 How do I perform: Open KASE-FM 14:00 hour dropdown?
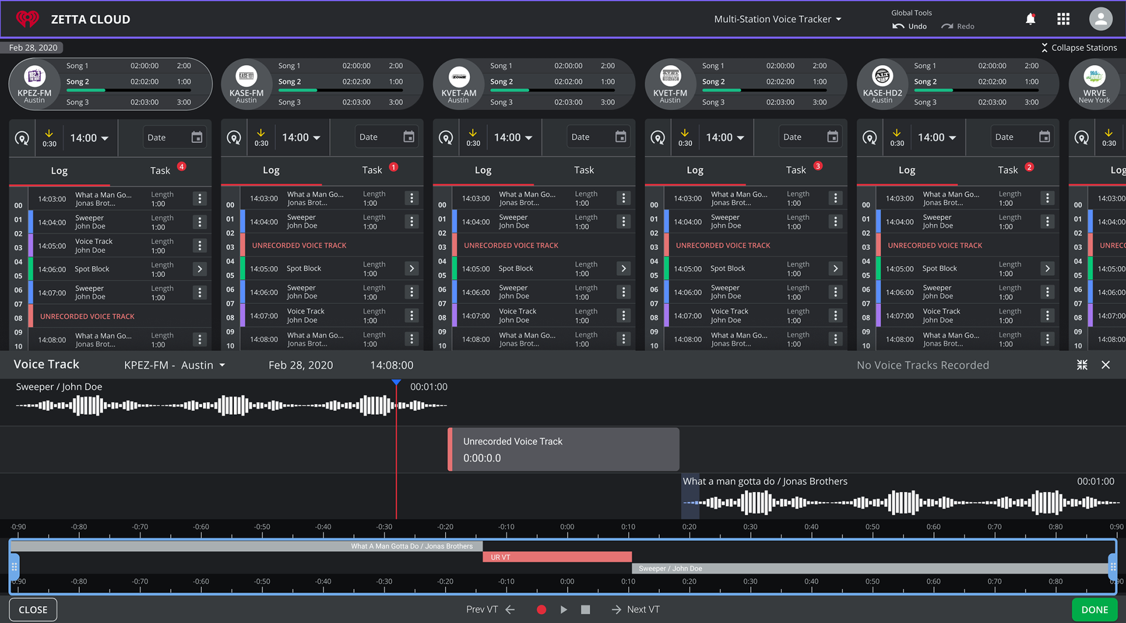tap(301, 138)
